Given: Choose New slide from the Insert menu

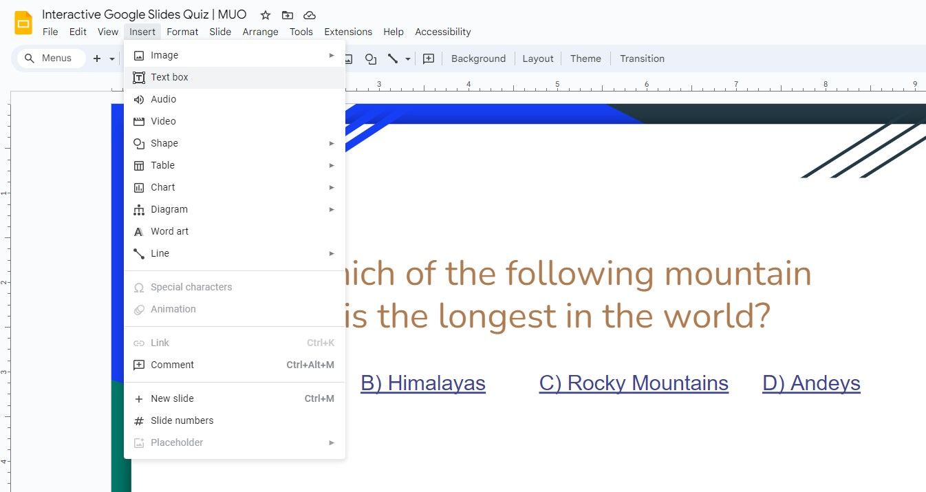Looking at the screenshot, I should 235,398.
